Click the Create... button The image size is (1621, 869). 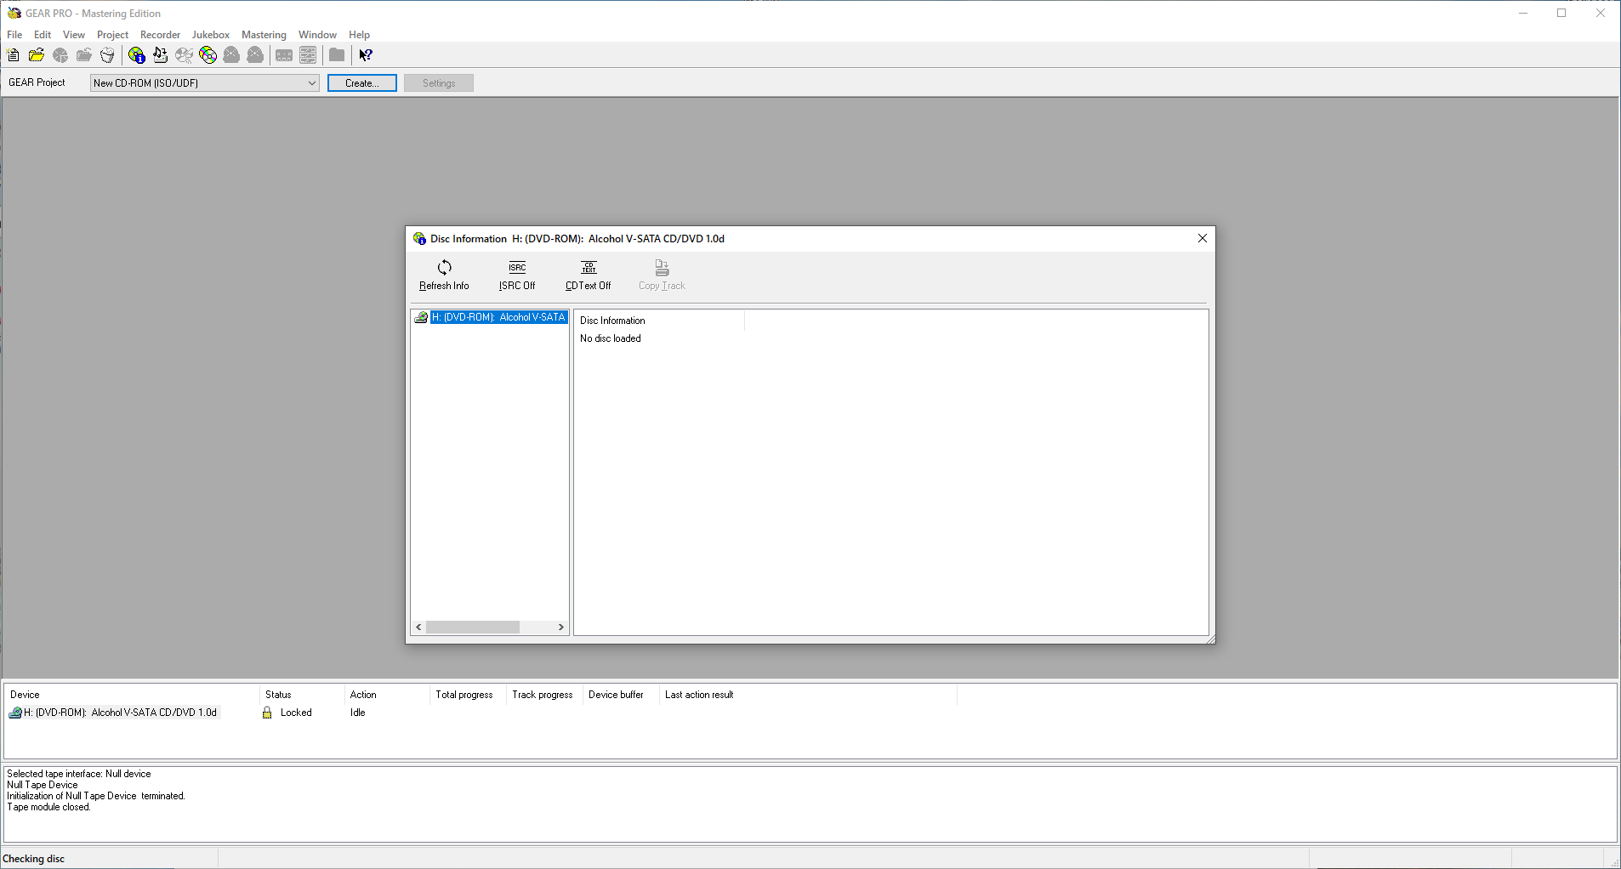tap(362, 82)
